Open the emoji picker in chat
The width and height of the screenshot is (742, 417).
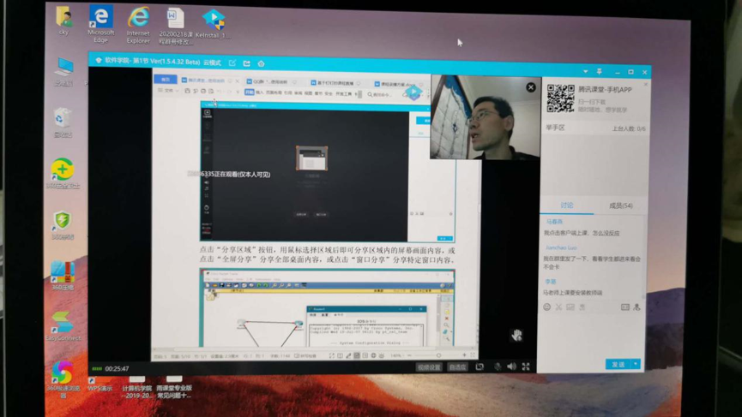click(x=547, y=307)
